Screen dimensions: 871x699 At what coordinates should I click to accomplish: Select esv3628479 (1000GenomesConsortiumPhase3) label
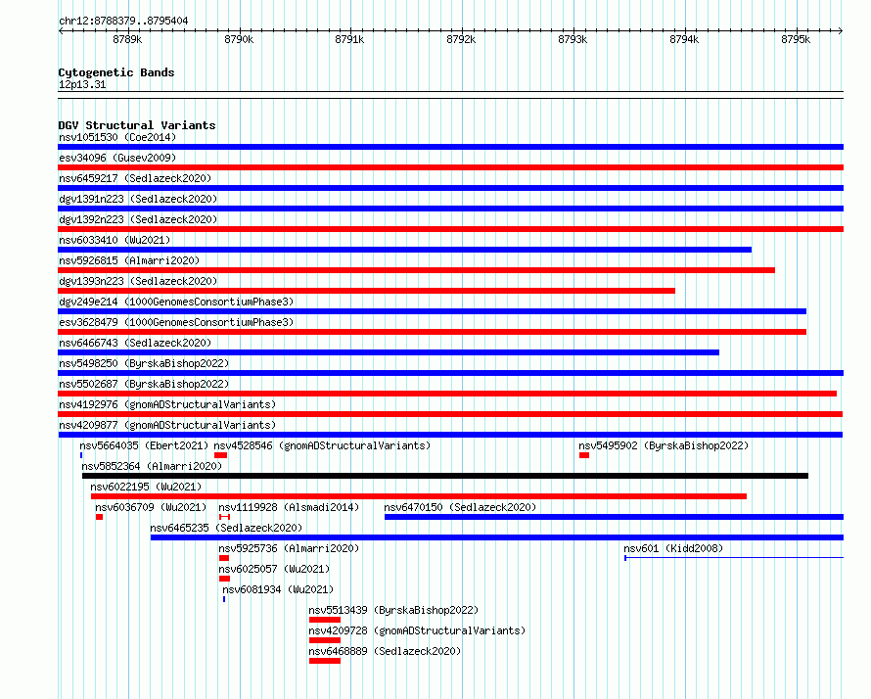pos(176,322)
